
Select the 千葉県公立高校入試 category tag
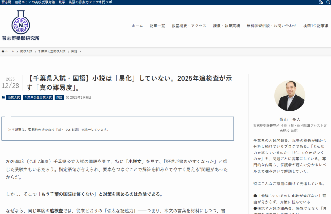[x=38, y=97]
